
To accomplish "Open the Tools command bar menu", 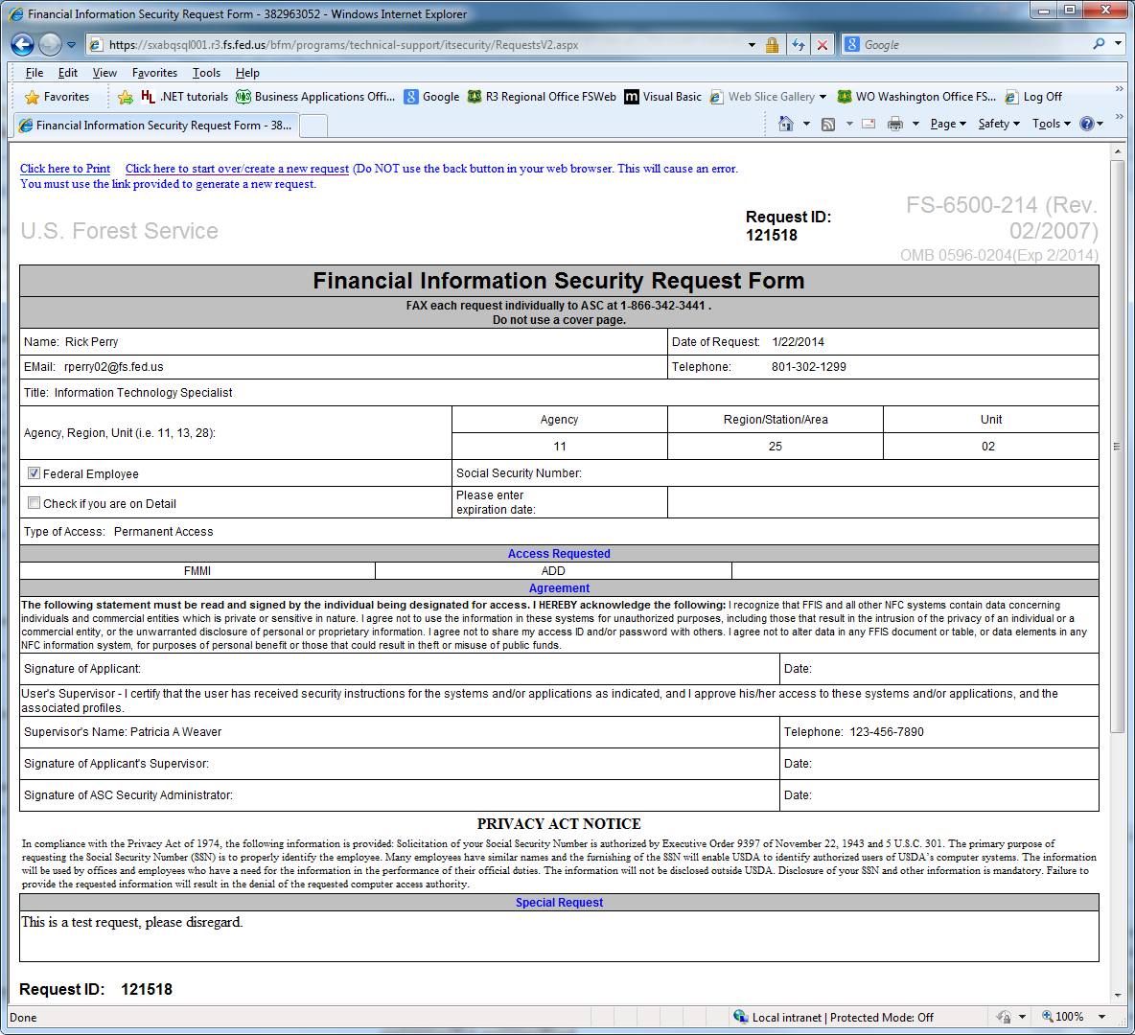I will click(x=1051, y=124).
